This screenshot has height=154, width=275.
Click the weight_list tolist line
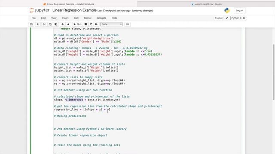pos(86,71)
